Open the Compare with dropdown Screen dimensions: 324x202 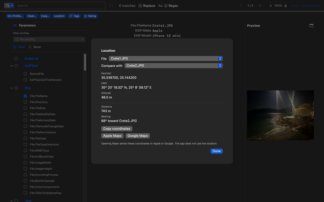click(174, 66)
